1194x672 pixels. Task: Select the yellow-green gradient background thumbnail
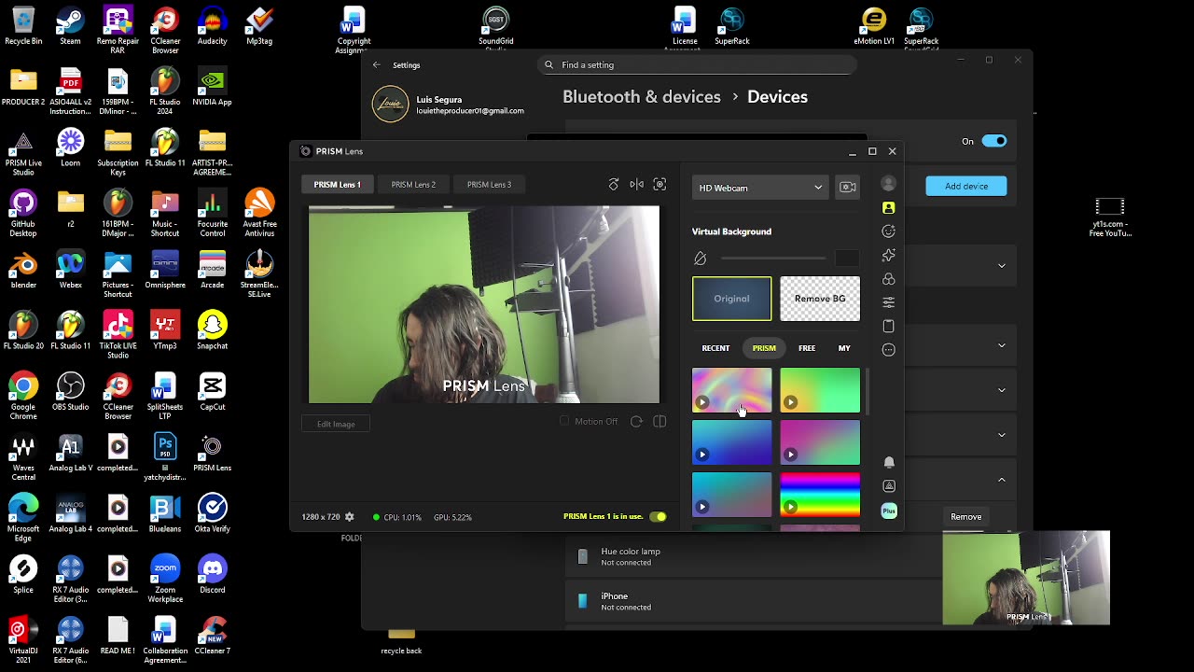[x=820, y=391]
